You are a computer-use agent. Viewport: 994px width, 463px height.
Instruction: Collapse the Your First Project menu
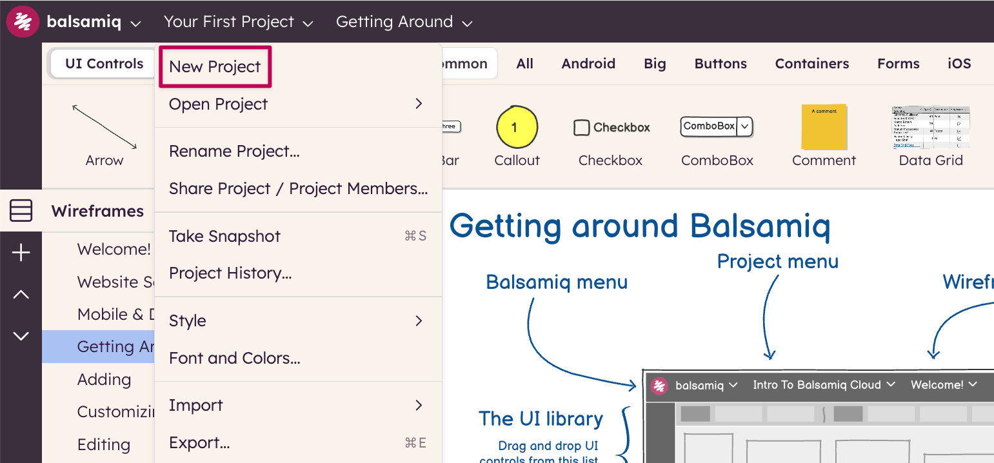point(238,22)
